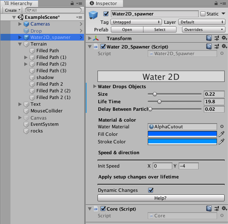This screenshot has height=224, width=228.
Task: Toggle the Dynamic Changes checkbox
Action: [x=151, y=190]
